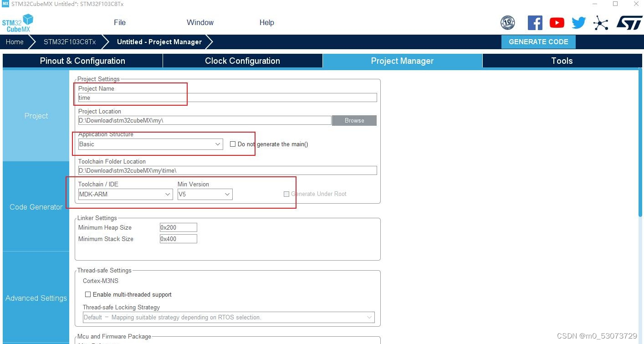Enable multi-threaded support checkbox
The height and width of the screenshot is (344, 644).
click(x=88, y=294)
